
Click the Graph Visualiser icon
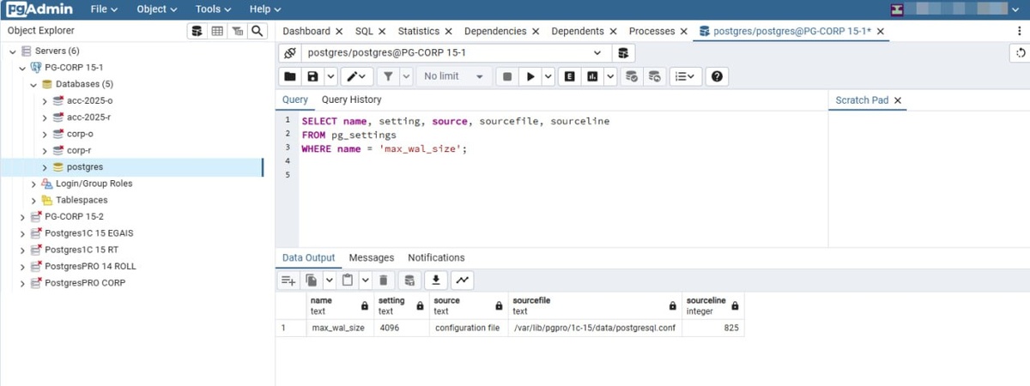462,280
